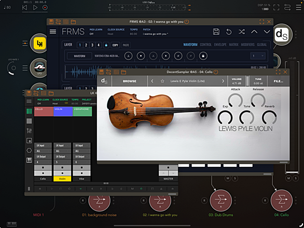Click the Tone knob in DecentSampler

coord(246,118)
